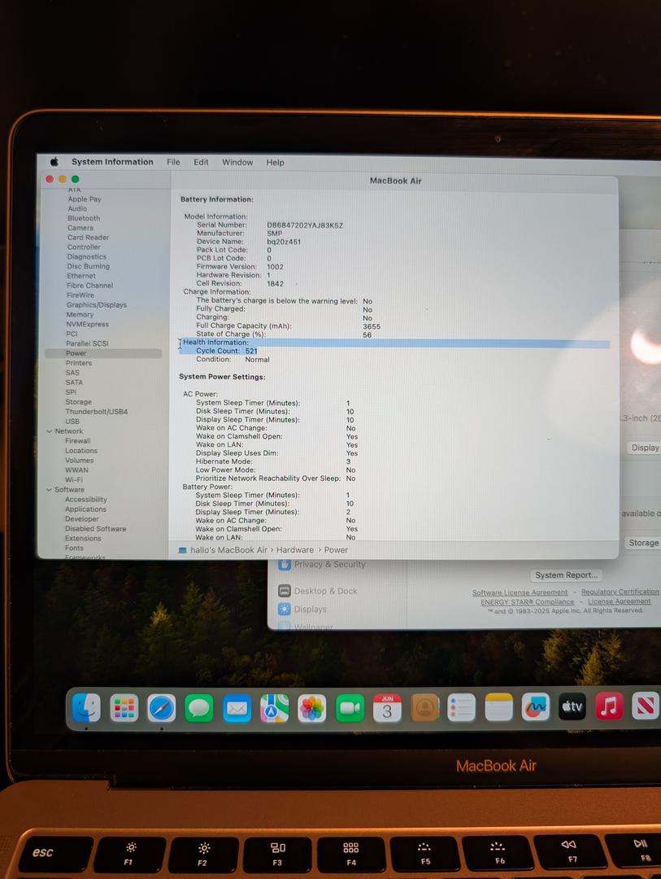Select Card Reader in the sidebar

(88, 237)
